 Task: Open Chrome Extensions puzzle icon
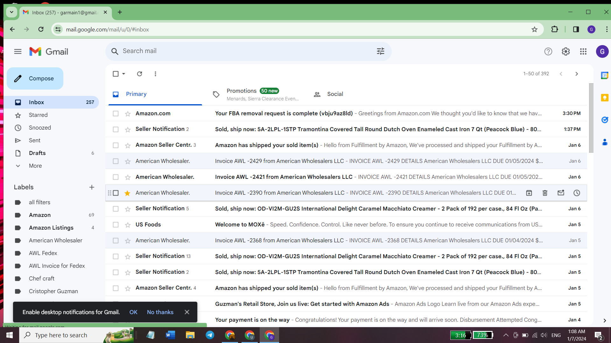(x=555, y=30)
